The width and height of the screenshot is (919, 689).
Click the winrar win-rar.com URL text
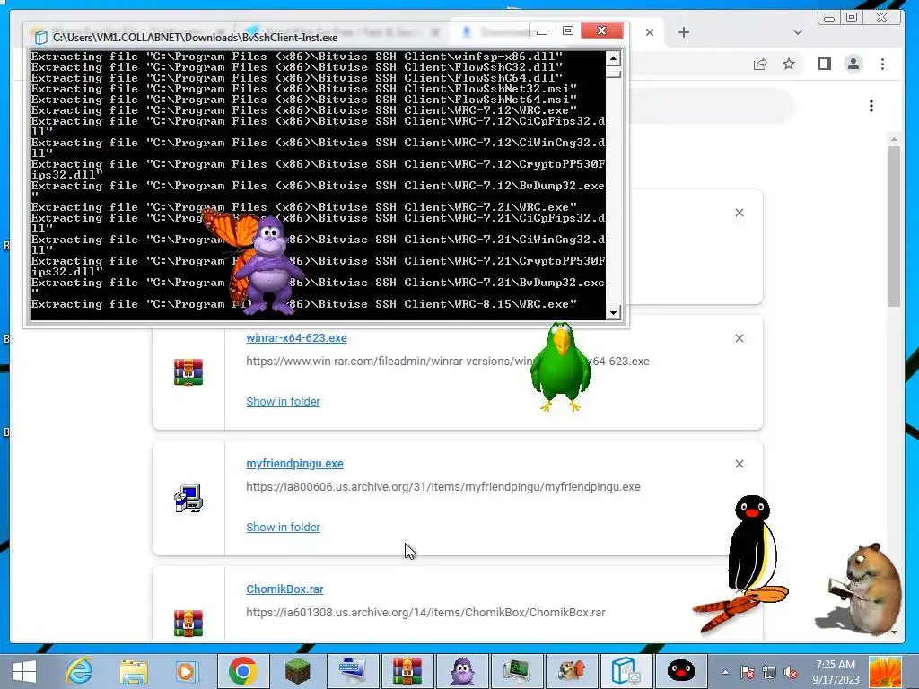[448, 362]
